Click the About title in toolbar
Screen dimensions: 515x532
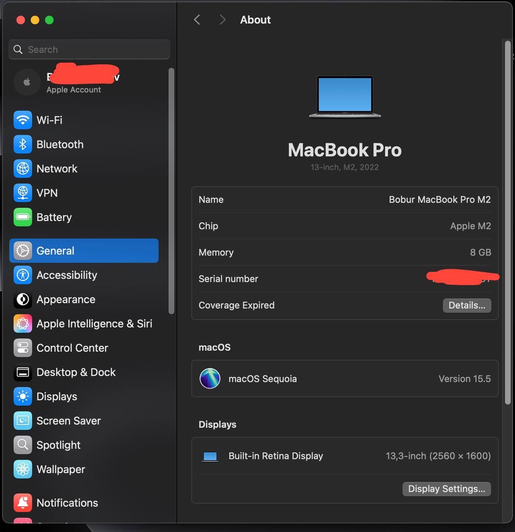pyautogui.click(x=255, y=20)
